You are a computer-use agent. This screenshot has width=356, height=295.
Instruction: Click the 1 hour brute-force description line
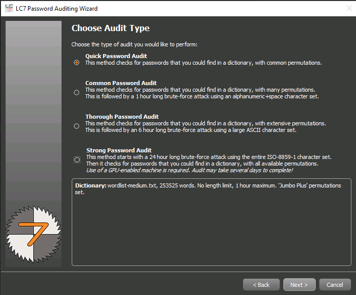201,96
